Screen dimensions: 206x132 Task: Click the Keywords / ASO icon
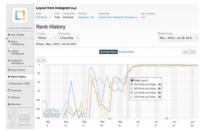9,83
